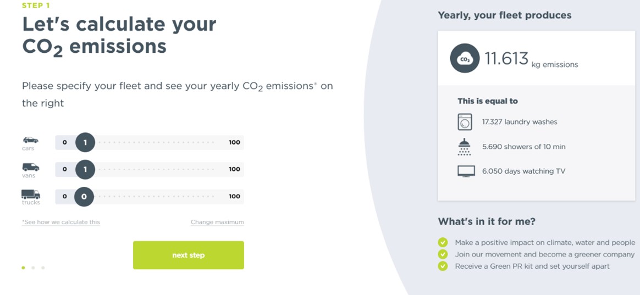The image size is (640, 295).
Task: Click the washing machine laundry icon
Action: (465, 122)
